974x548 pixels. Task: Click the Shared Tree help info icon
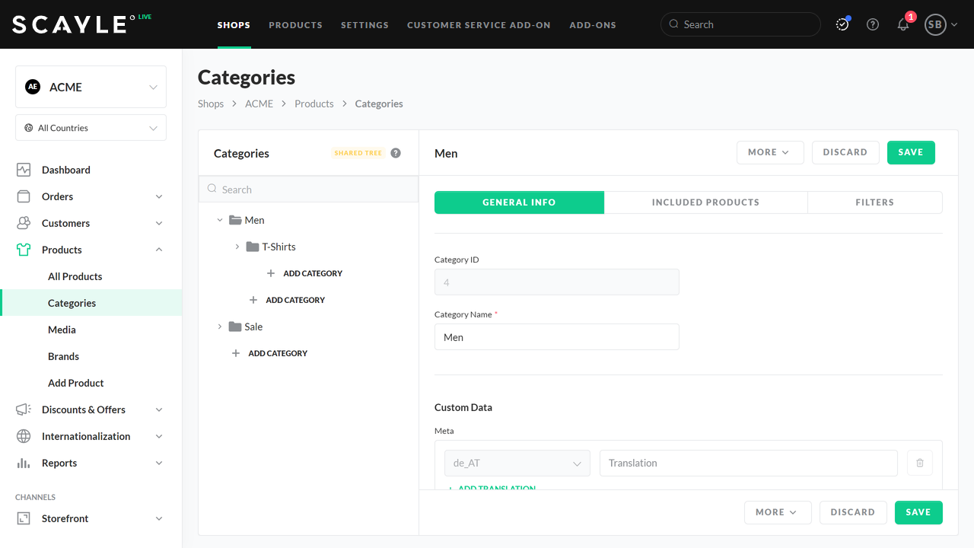click(396, 153)
